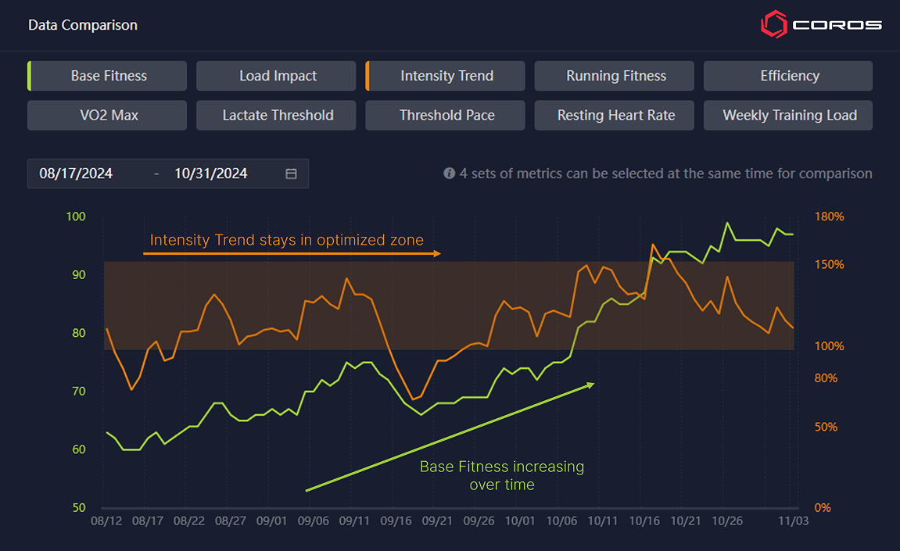
Task: Click the 09/11 date label on axis
Action: coord(354,521)
